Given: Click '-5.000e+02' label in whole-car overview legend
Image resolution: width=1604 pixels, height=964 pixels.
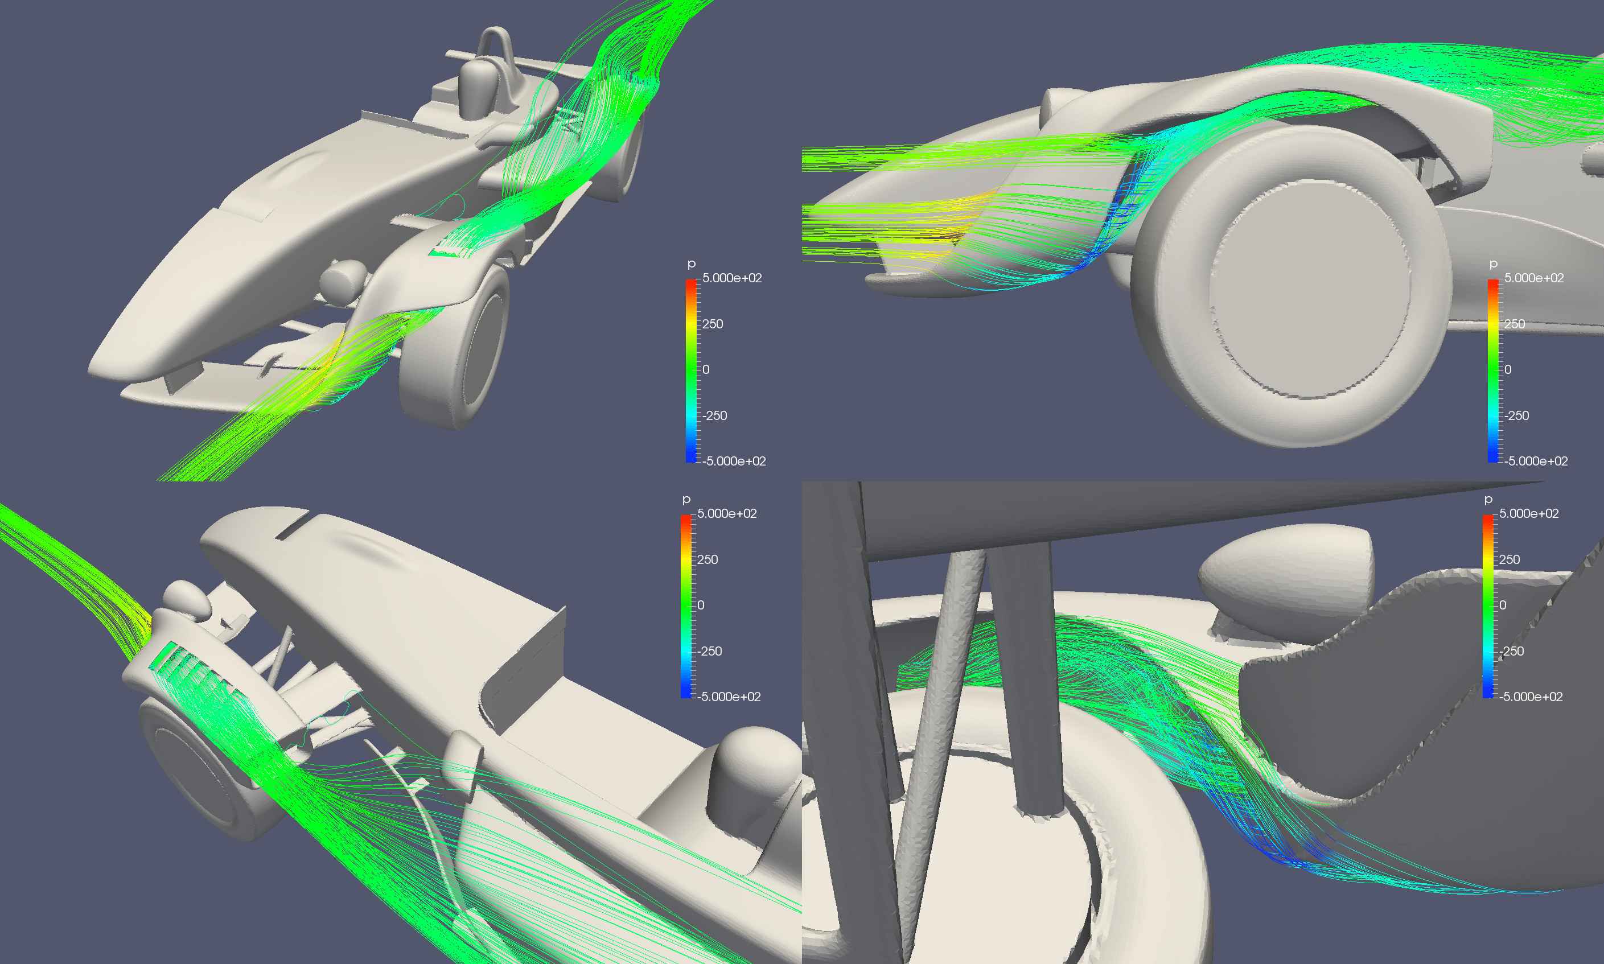Looking at the screenshot, I should (735, 461).
